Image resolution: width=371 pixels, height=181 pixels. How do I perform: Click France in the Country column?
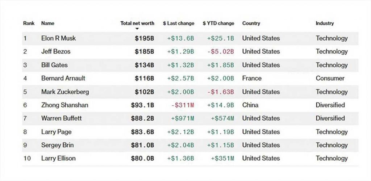click(252, 78)
